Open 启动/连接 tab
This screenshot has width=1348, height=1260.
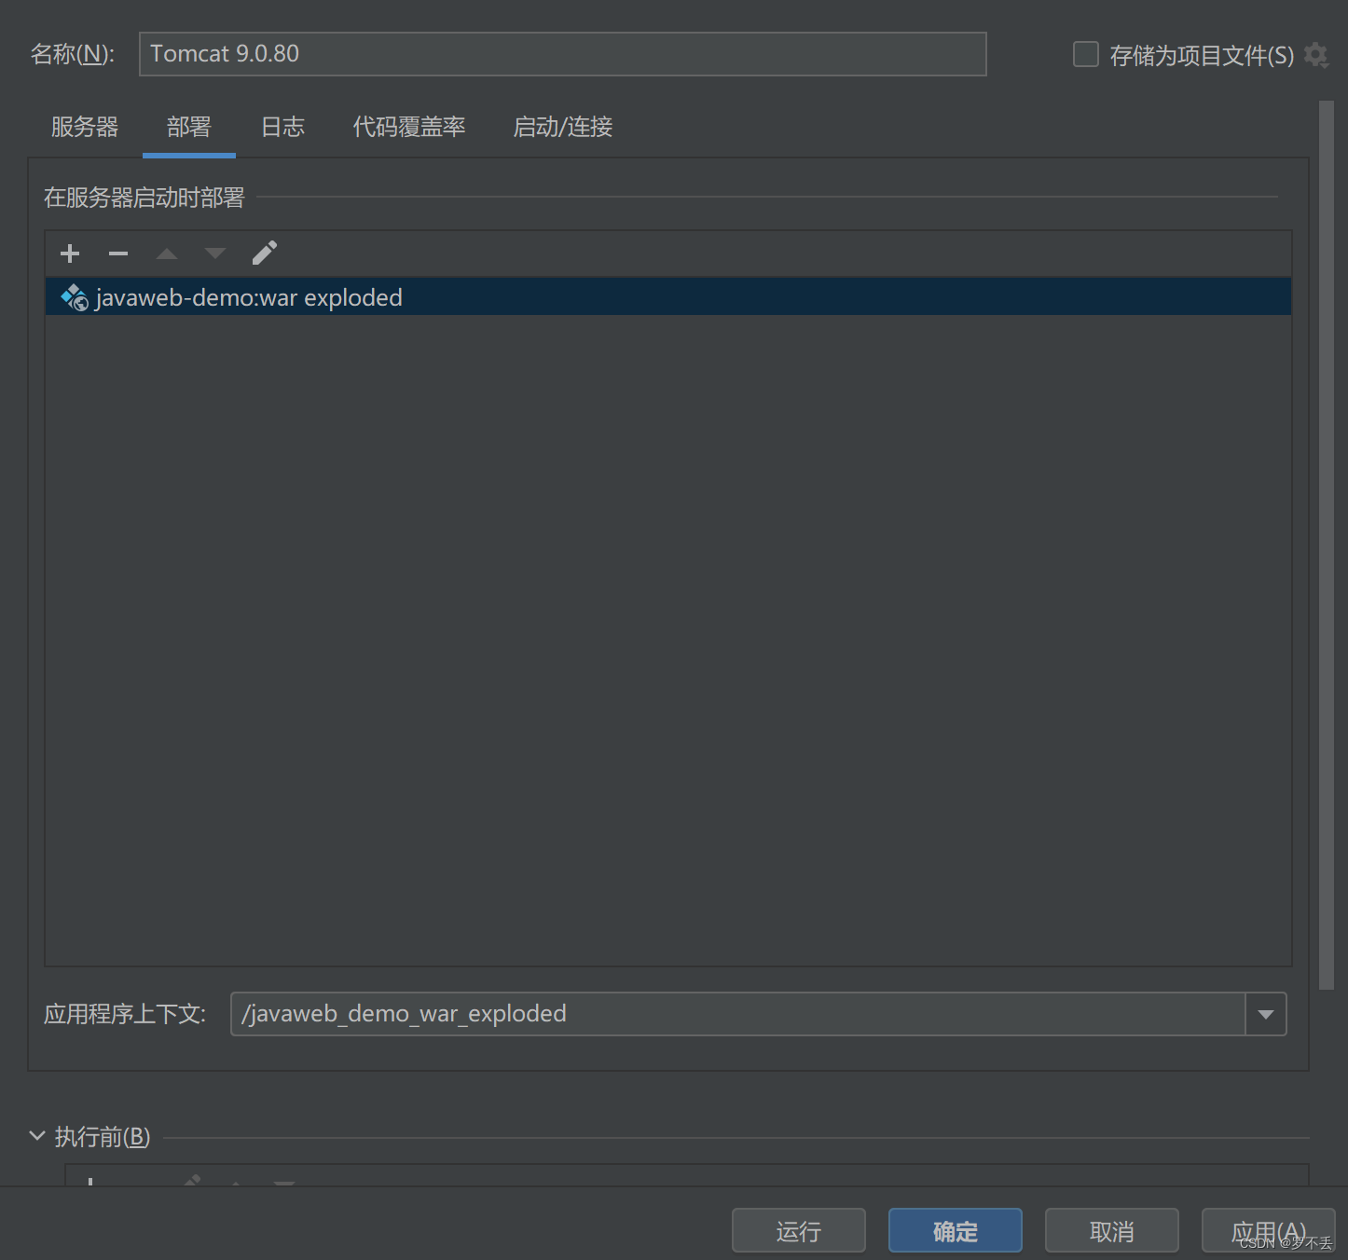(x=563, y=127)
